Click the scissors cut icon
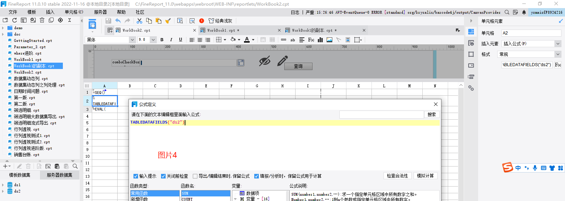Viewport: 565px width, 201px height. coord(139,21)
